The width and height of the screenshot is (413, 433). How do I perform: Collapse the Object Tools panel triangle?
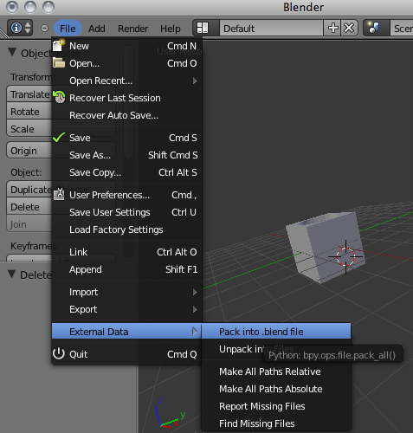coord(12,53)
